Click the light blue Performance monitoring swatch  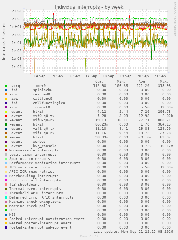coord(6,163)
